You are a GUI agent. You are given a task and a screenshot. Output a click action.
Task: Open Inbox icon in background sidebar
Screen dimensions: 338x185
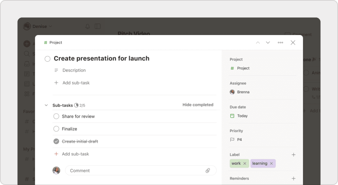tap(27, 64)
